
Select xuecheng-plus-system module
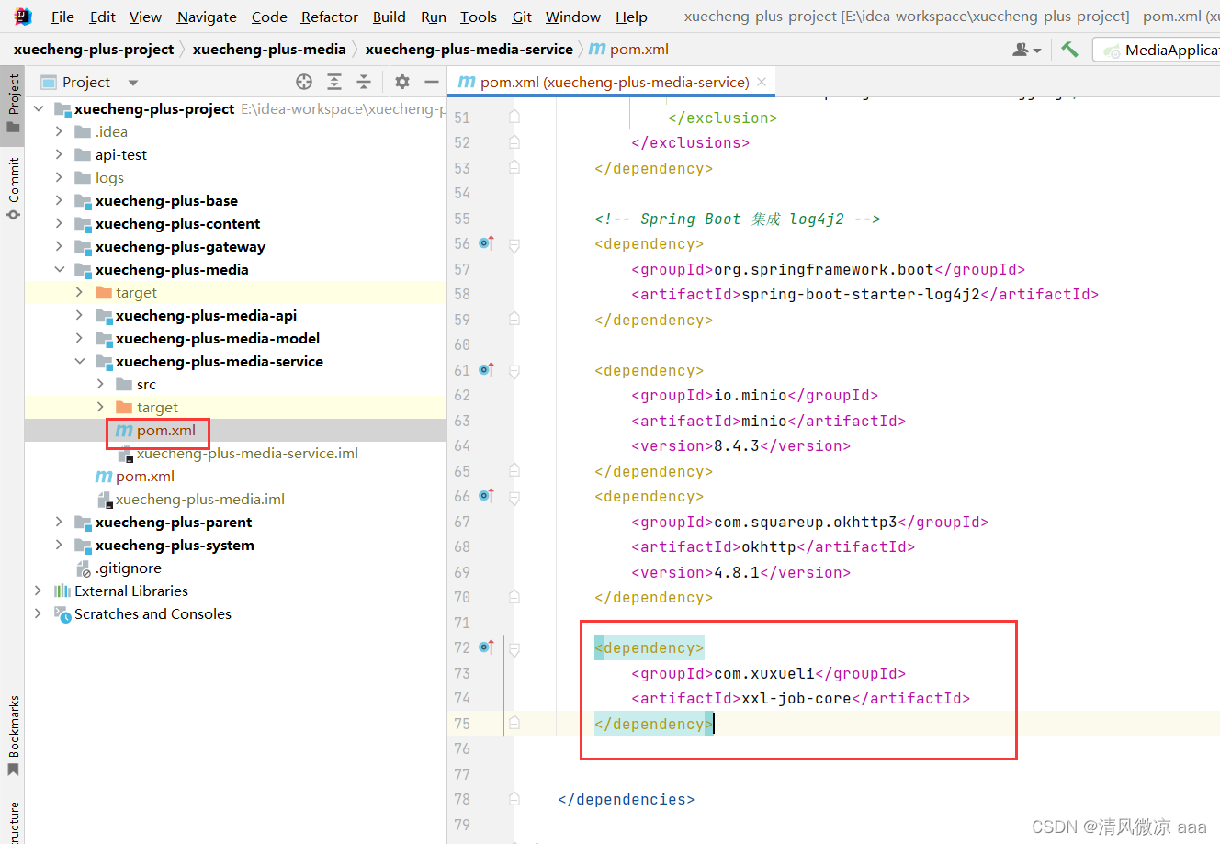coord(175,545)
